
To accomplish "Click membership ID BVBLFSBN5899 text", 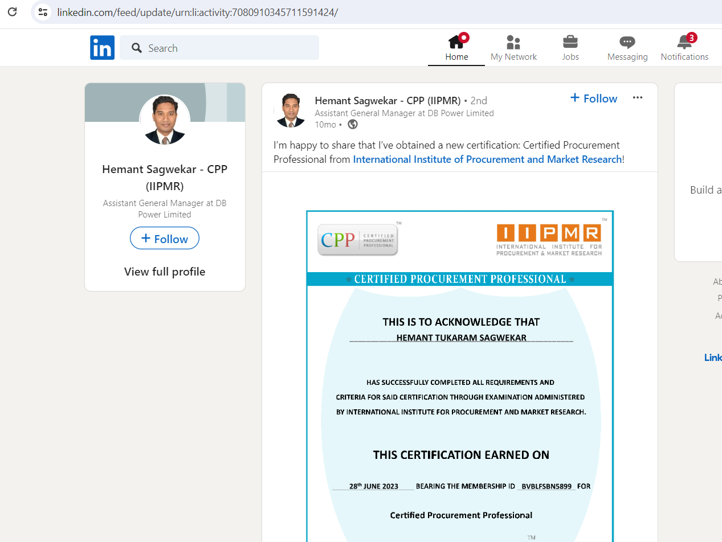I will (546, 486).
